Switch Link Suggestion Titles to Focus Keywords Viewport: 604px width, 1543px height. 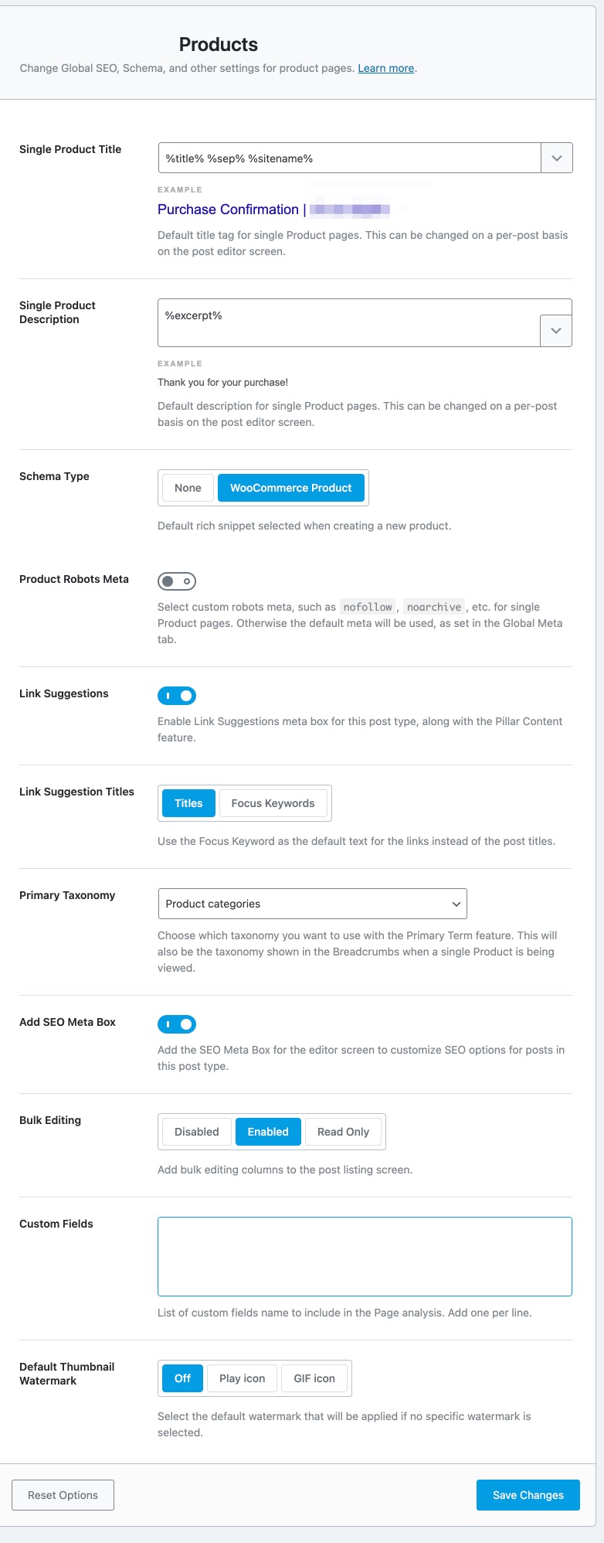tap(272, 802)
